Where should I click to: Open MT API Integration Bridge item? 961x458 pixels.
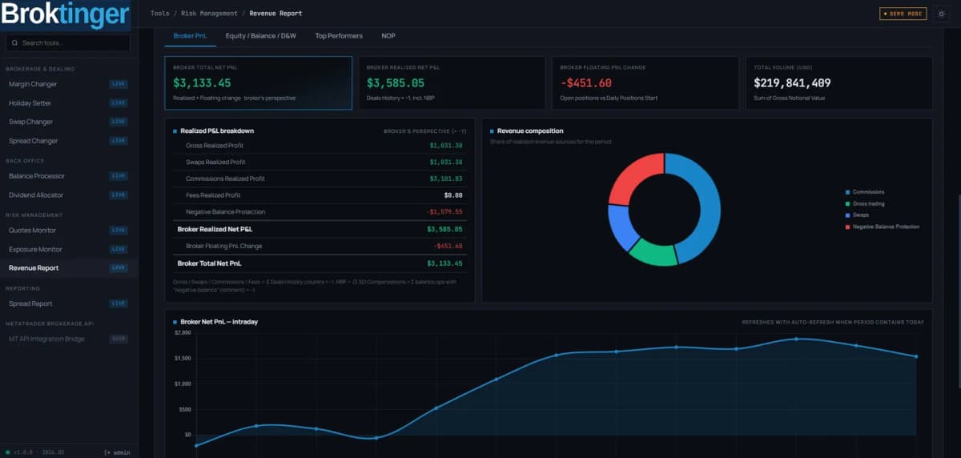(68, 339)
